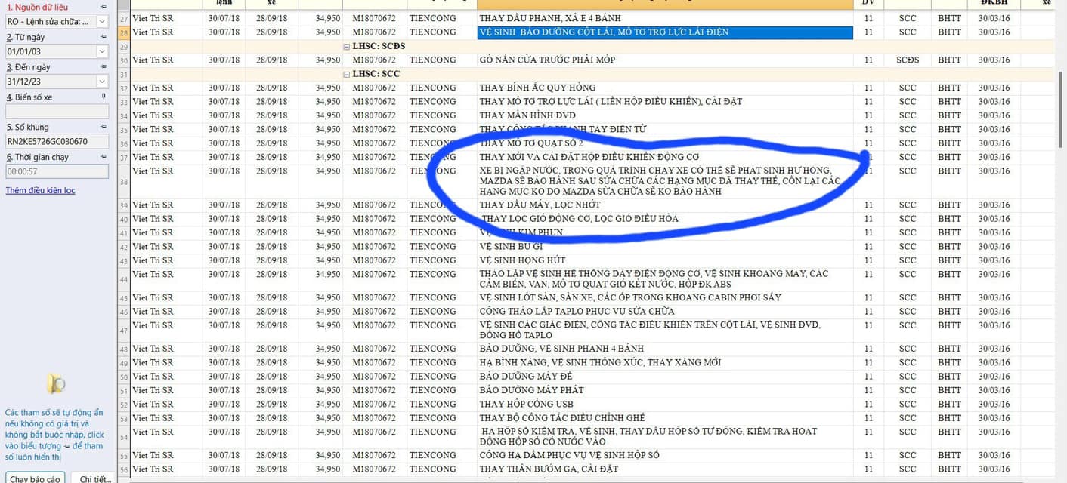Click the Thêm điều kiện lọc link

40,190
